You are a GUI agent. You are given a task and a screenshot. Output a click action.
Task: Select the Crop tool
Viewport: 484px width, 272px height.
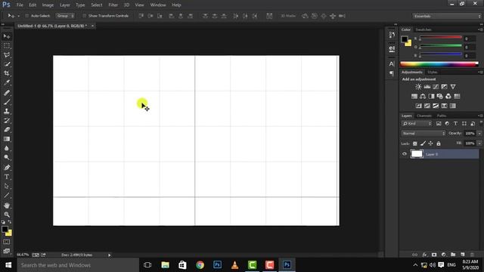coord(7,73)
